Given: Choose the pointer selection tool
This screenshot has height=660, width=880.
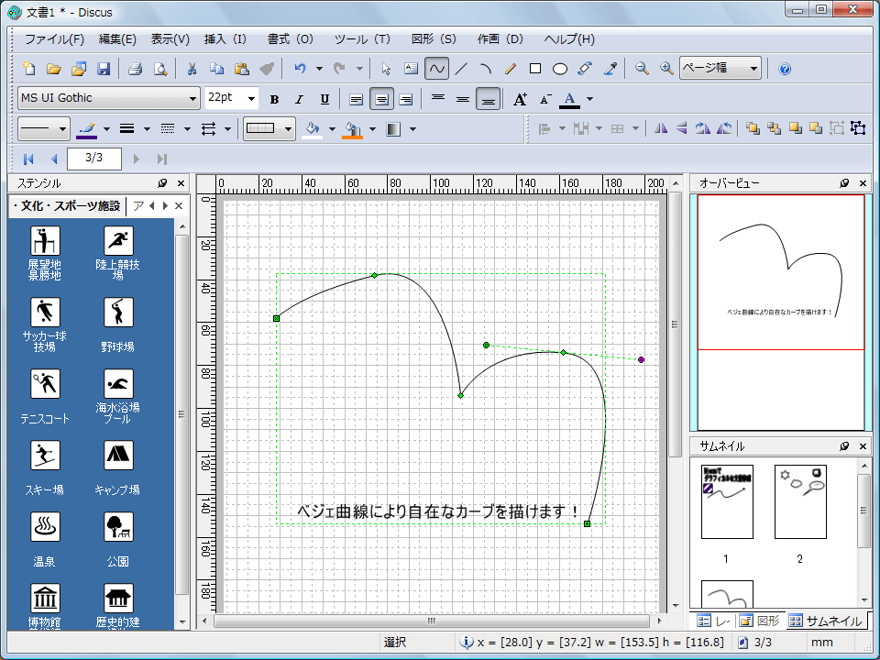Looking at the screenshot, I should point(386,69).
